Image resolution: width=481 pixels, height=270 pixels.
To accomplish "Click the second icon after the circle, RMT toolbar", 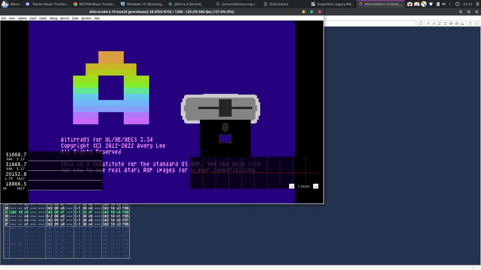I will 433,23.
